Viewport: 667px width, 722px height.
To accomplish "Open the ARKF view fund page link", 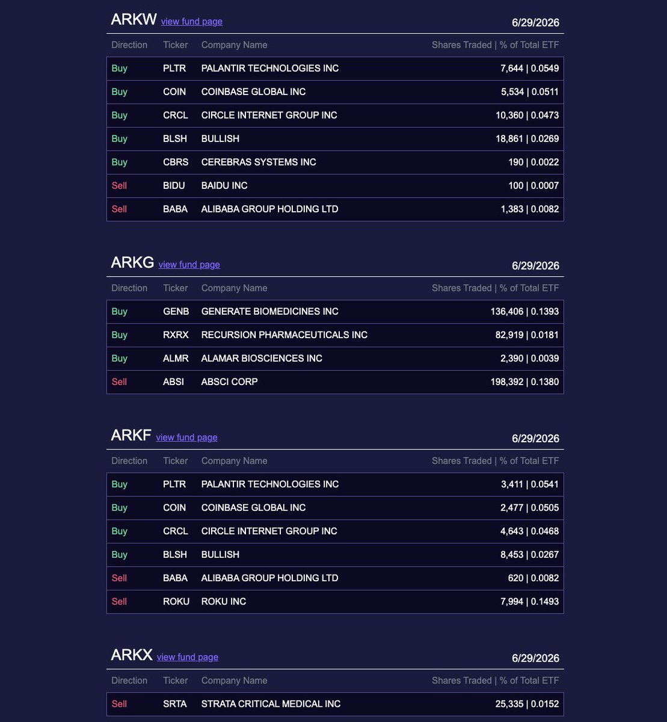I will point(186,437).
